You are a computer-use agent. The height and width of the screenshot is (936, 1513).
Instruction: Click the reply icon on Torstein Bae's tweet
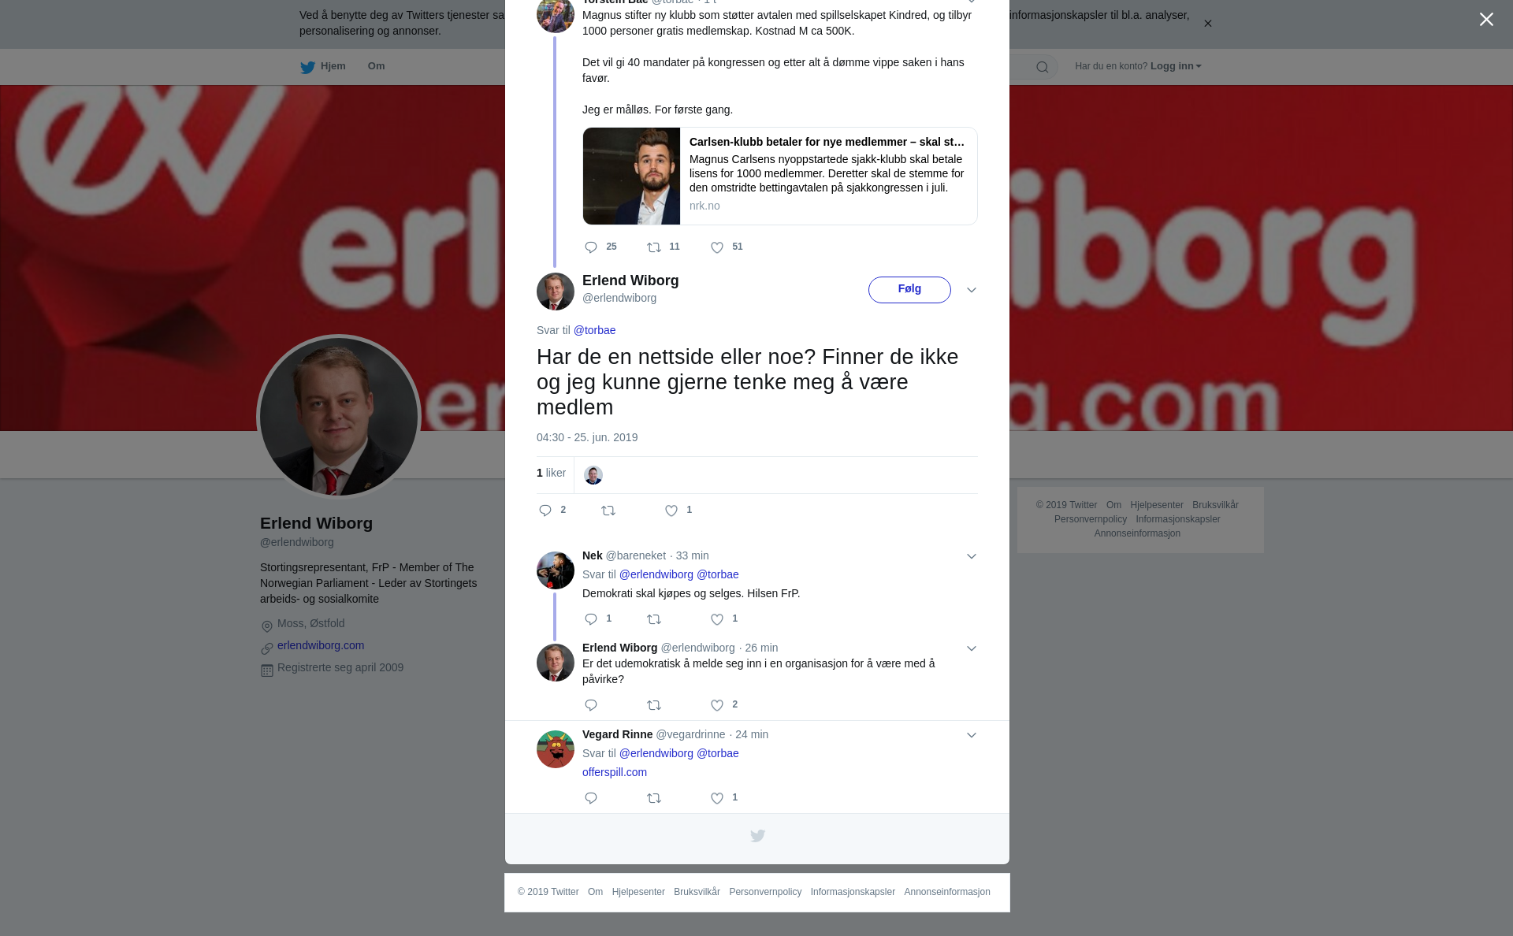591,248
